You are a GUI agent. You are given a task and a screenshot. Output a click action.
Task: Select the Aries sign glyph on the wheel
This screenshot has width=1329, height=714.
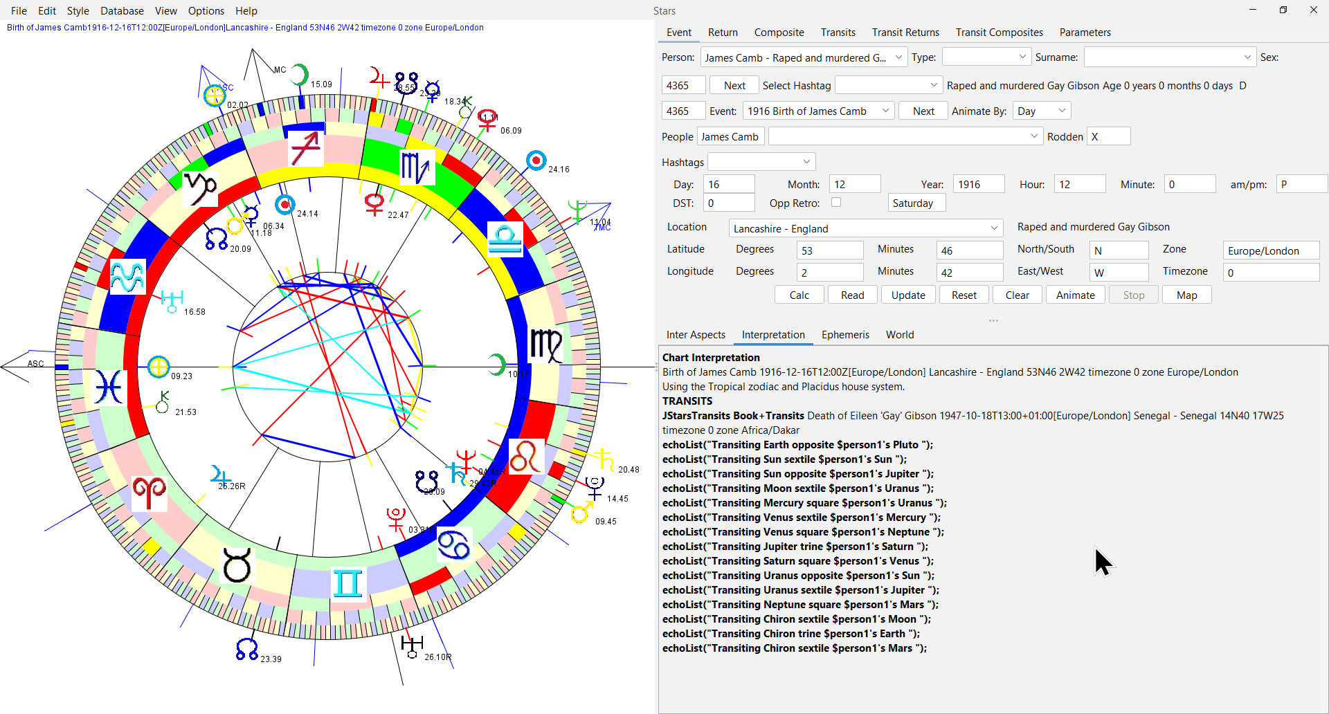[150, 493]
